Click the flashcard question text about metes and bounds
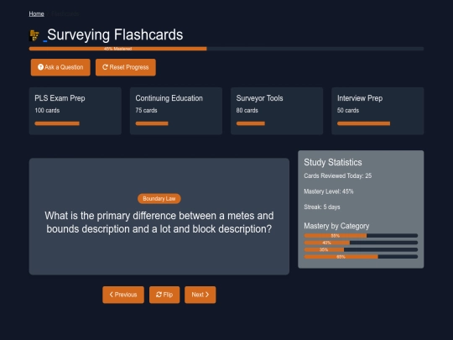 pos(159,222)
